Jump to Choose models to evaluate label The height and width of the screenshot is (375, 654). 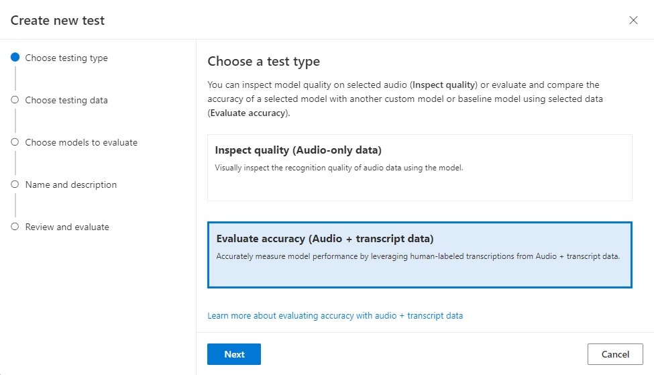(x=81, y=142)
